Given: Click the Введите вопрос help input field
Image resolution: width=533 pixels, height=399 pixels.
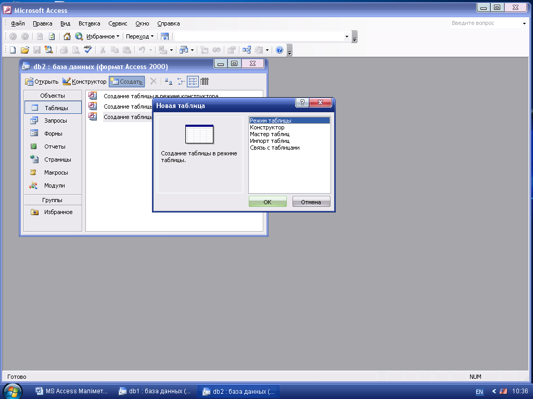Looking at the screenshot, I should (x=486, y=23).
